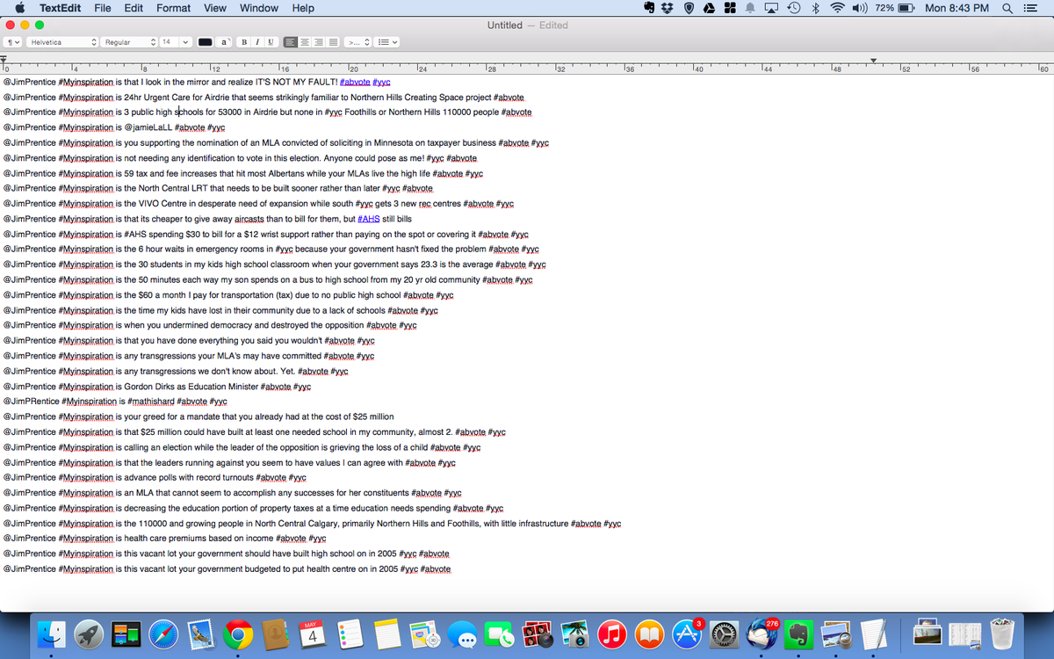1054x659 pixels.
Task: Click the word #mathishard in the text
Action: [151, 402]
